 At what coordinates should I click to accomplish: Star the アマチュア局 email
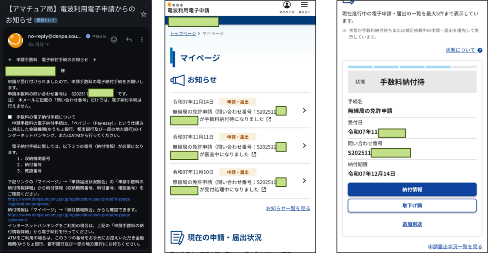point(143,14)
